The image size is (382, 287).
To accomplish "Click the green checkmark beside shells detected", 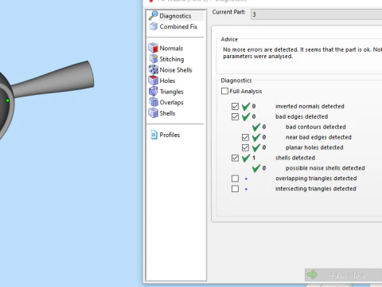I will pos(246,158).
